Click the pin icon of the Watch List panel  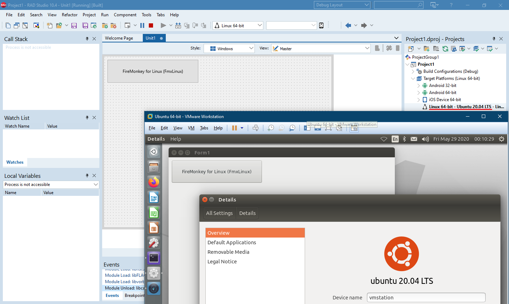point(87,118)
